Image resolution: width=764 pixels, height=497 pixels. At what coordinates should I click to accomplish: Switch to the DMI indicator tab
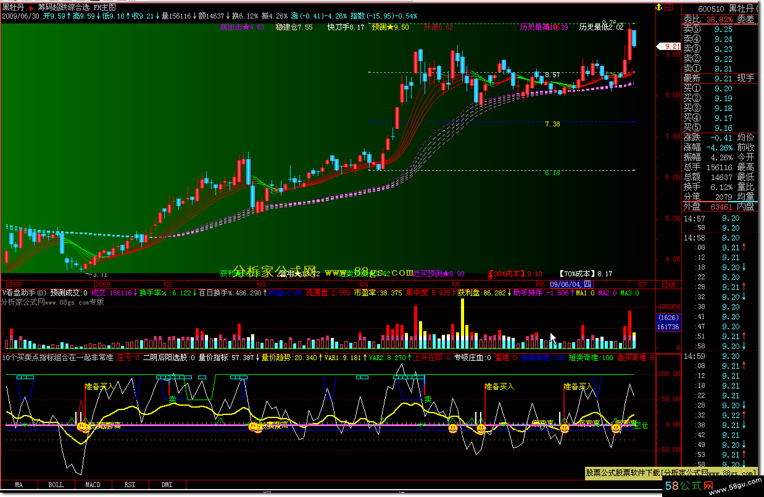167,485
